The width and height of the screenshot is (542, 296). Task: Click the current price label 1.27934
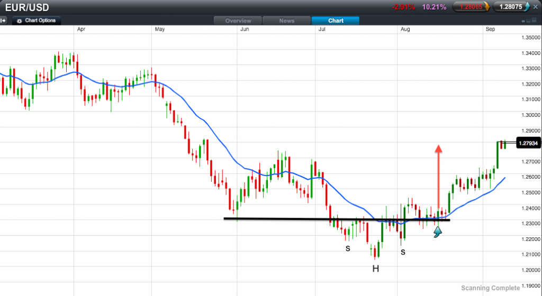[527, 143]
